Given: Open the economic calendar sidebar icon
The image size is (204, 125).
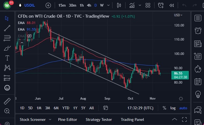Looking at the screenshot, I should click(x=198, y=81).
